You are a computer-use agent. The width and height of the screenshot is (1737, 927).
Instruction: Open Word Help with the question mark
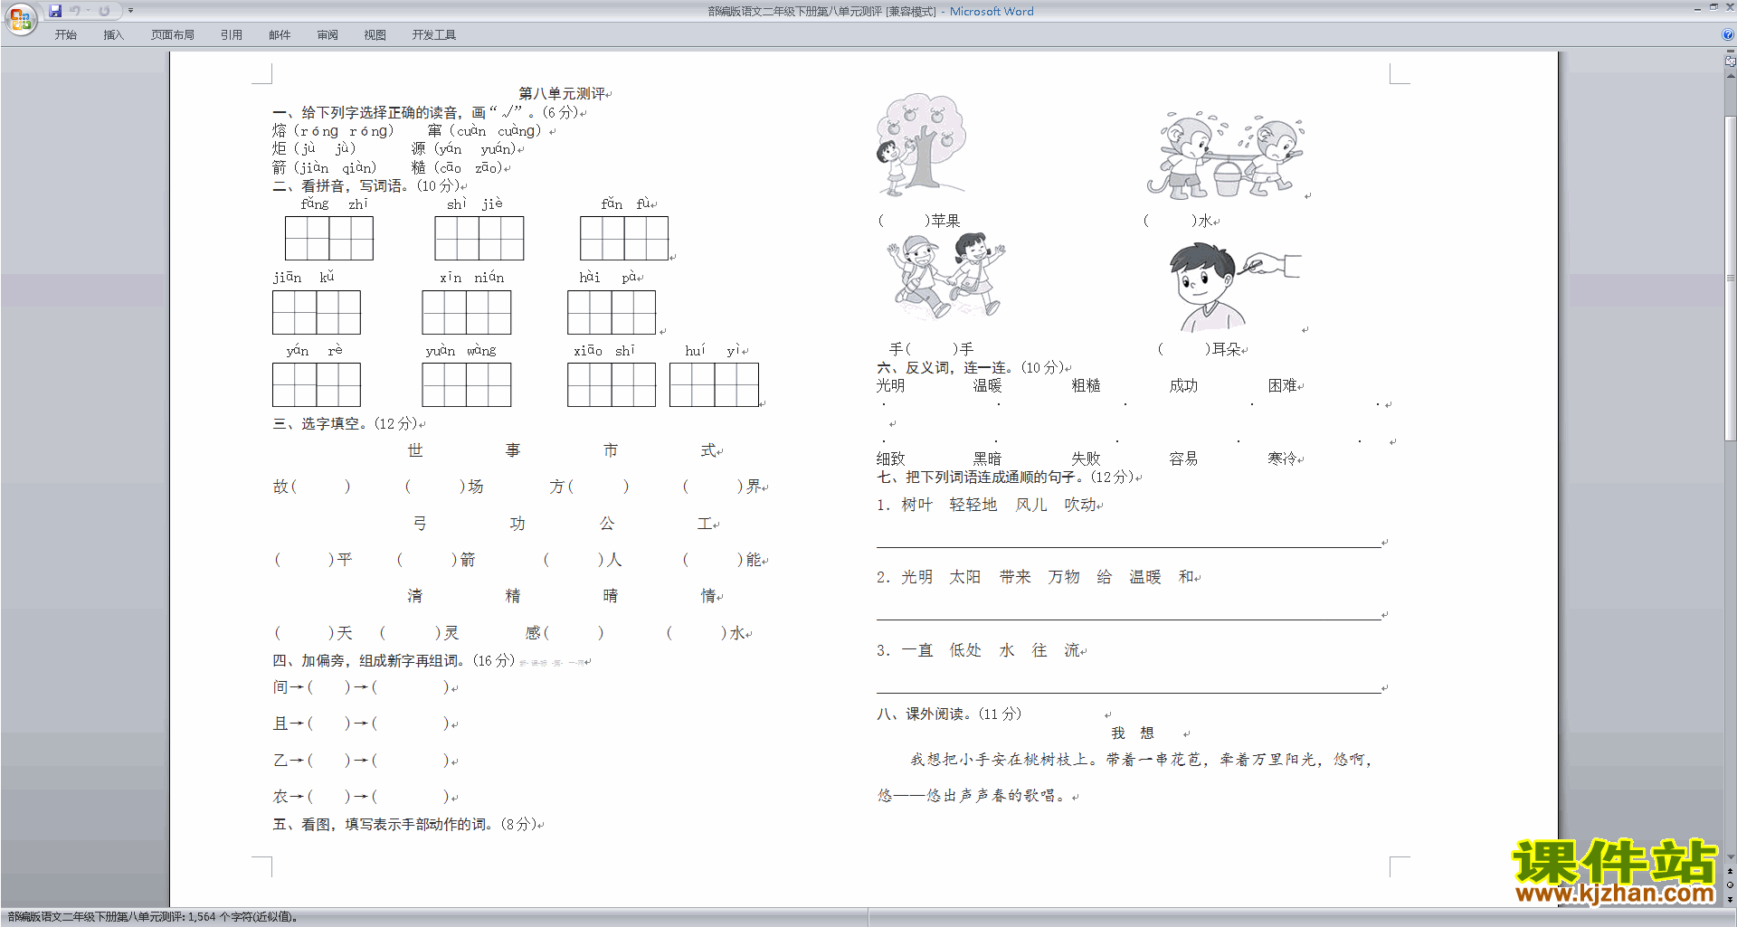1728,35
